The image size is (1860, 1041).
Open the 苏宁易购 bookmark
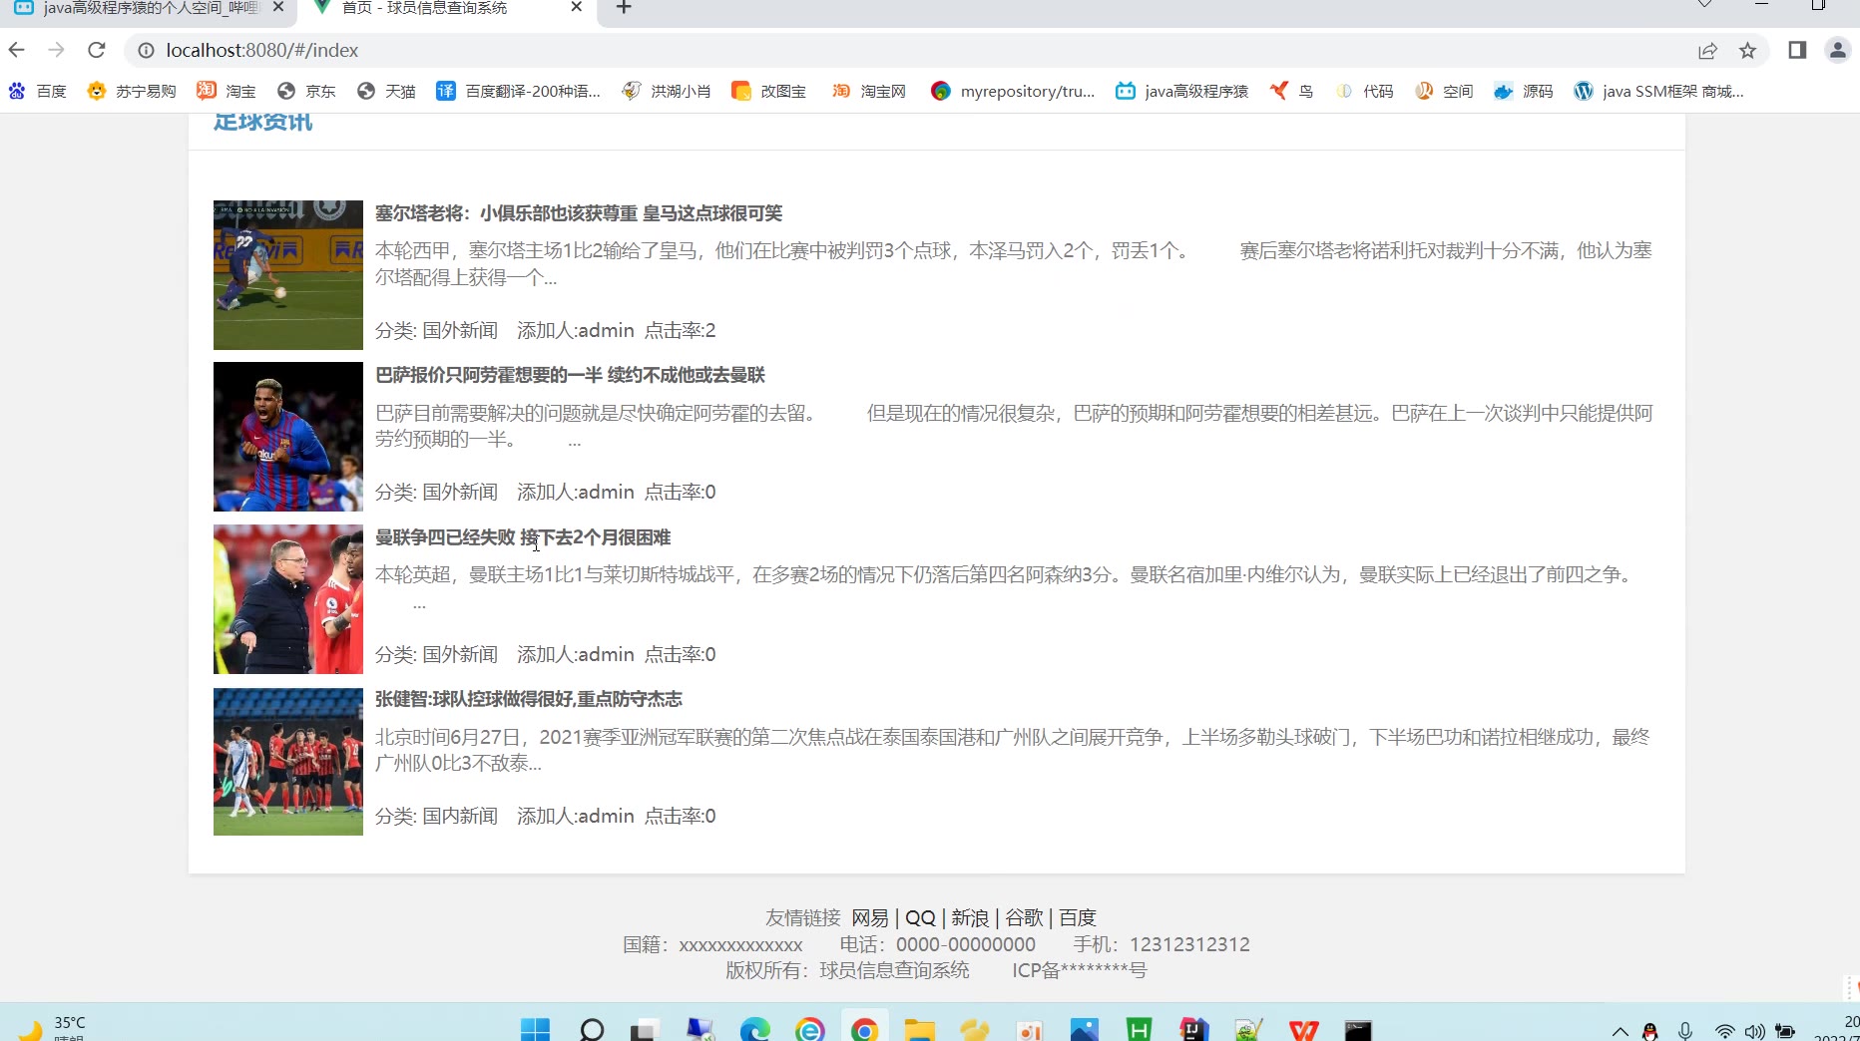tap(132, 91)
